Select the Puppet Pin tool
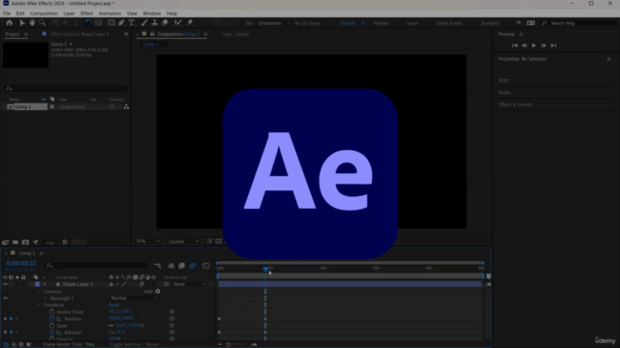Screen dimensions: 620x348 [x=190, y=23]
